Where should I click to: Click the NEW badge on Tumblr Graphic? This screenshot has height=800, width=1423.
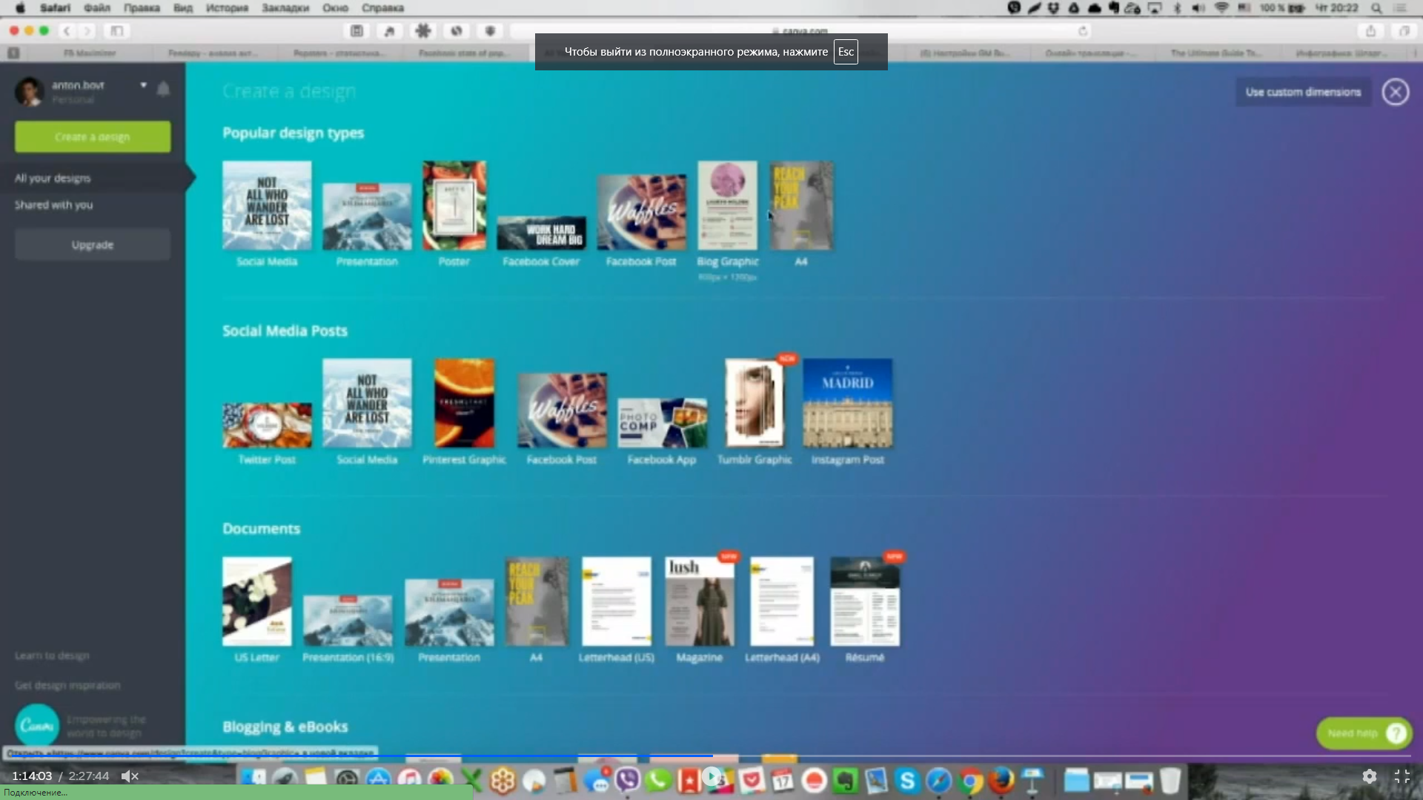click(x=787, y=359)
